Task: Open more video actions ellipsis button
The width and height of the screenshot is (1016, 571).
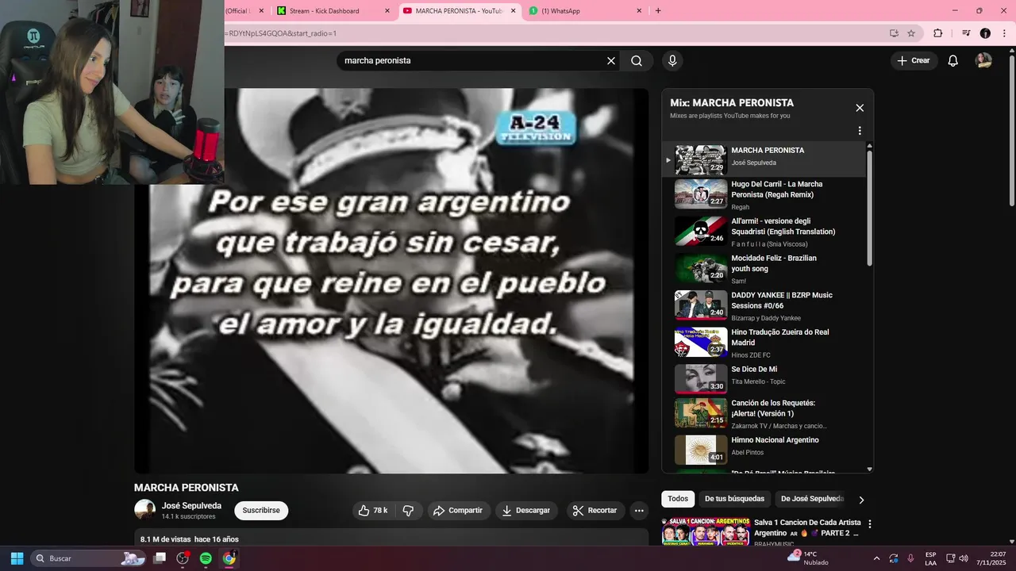Action: [x=639, y=511]
